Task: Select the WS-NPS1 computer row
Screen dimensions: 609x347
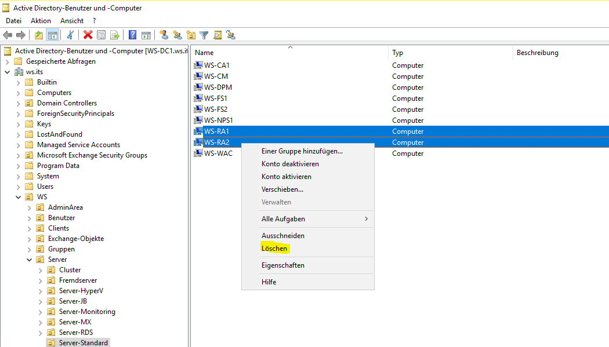Action: [400, 120]
